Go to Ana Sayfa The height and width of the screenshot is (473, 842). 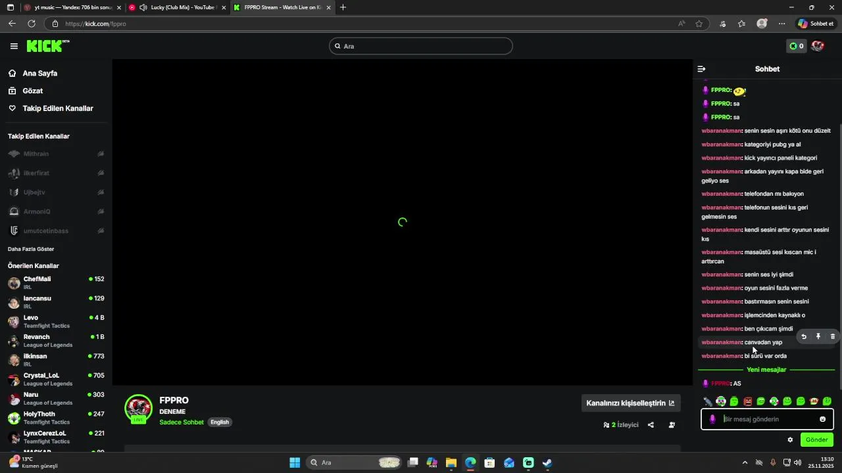[39, 74]
